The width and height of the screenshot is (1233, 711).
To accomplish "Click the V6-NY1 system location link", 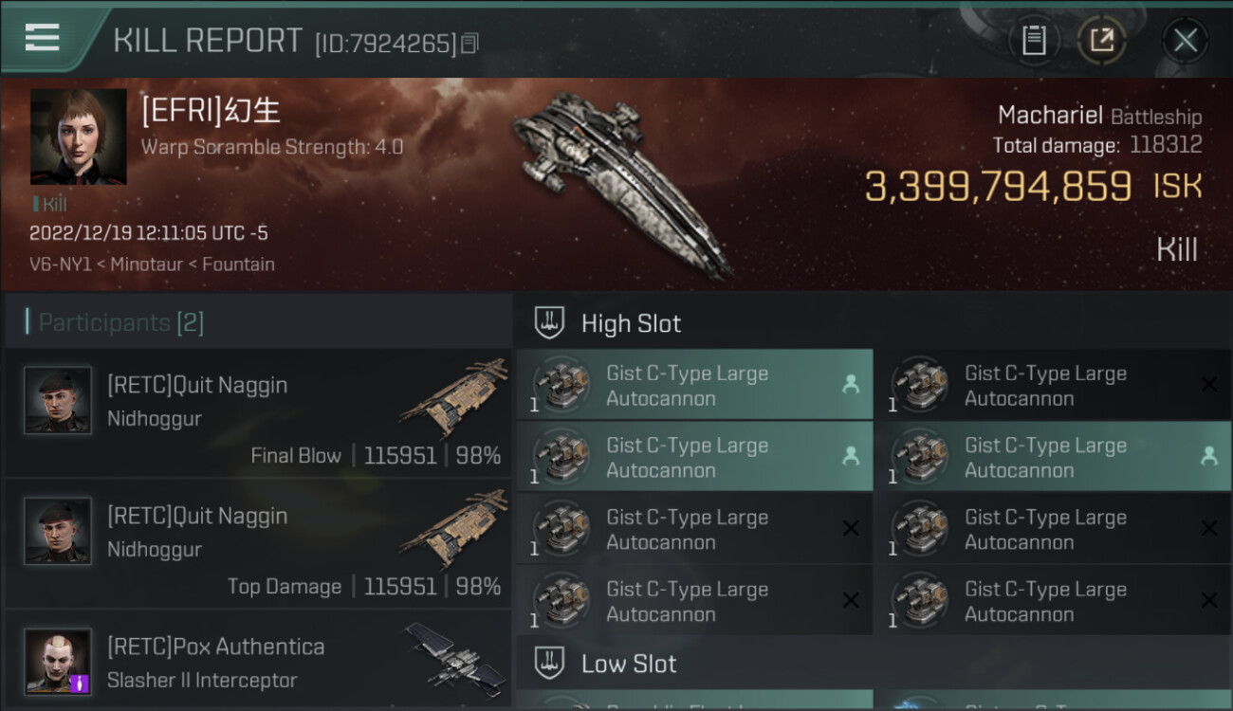I will click(x=60, y=264).
